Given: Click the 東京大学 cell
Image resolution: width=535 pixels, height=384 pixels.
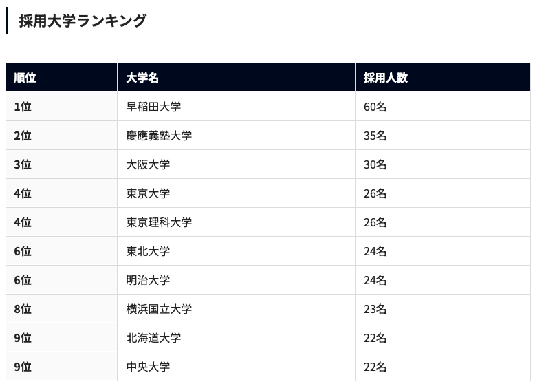Looking at the screenshot, I should click(x=236, y=193).
